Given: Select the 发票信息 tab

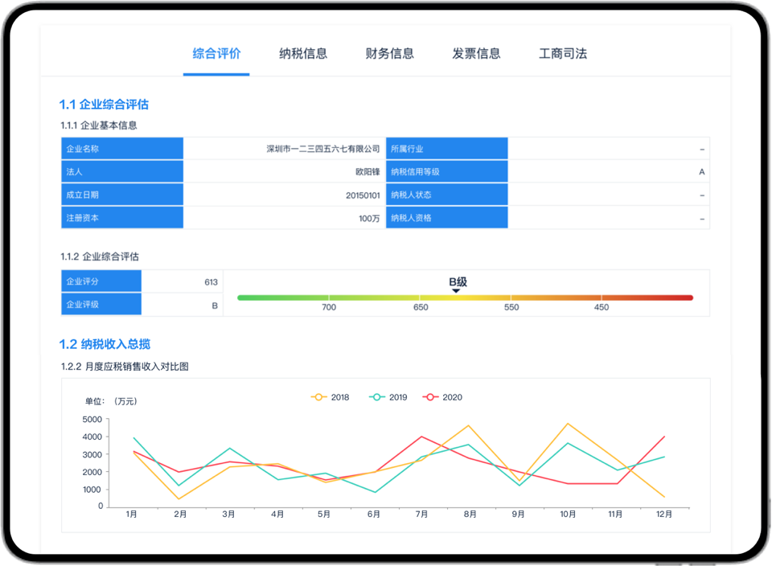Looking at the screenshot, I should coord(476,54).
